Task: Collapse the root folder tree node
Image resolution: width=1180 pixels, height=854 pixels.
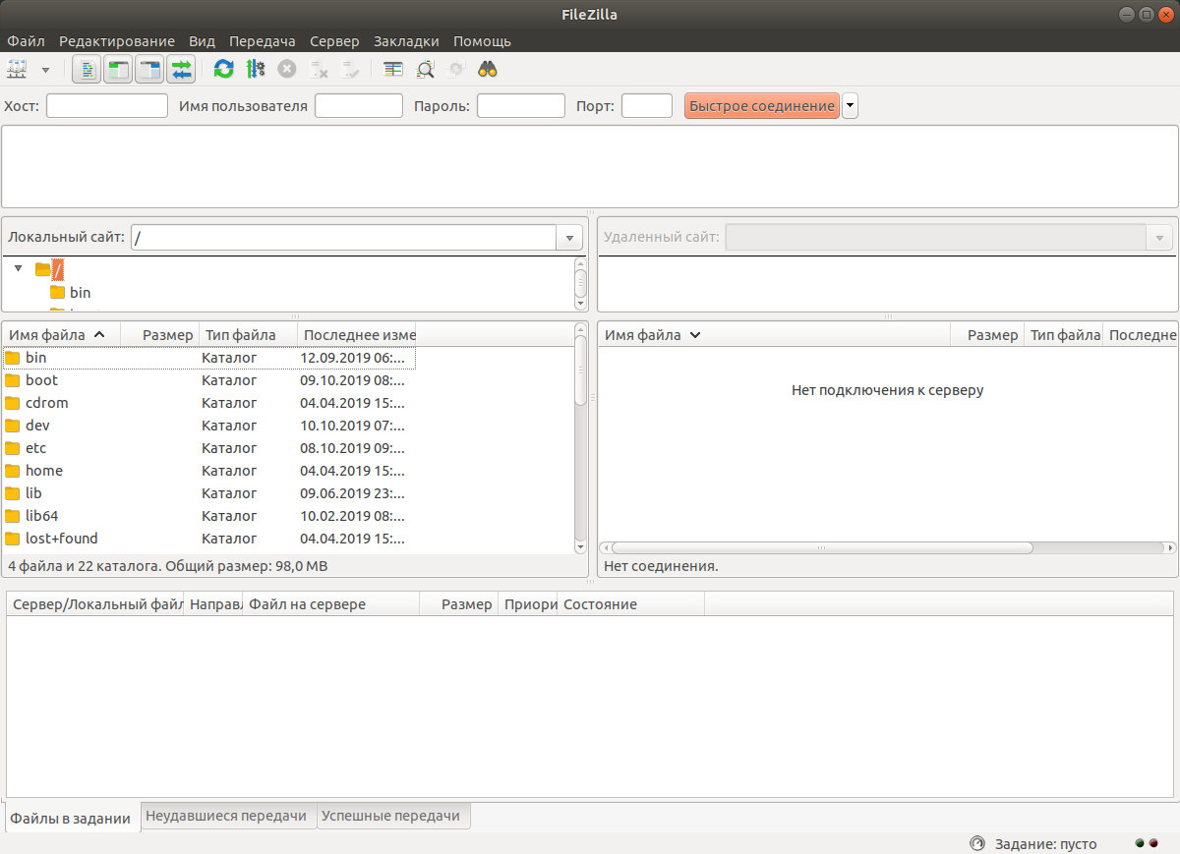Action: (x=18, y=268)
